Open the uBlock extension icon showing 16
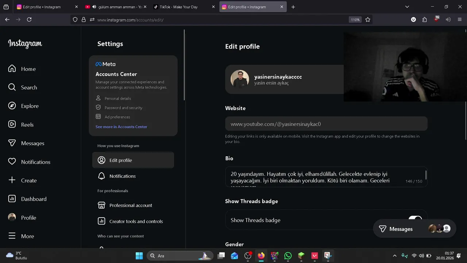The image size is (467, 263). (436, 19)
